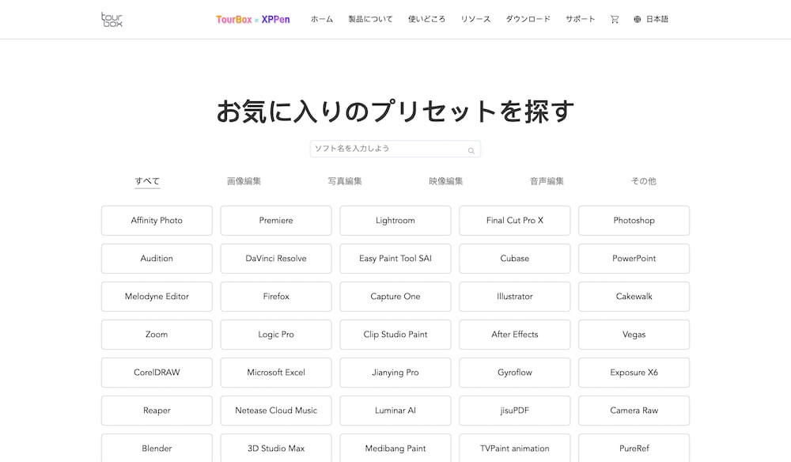791x462 pixels.
Task: Click the Capture One button
Action: pos(395,297)
